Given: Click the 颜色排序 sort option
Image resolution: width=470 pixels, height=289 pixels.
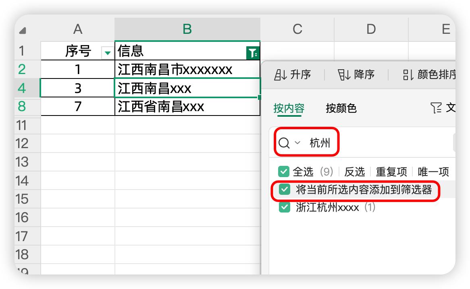Looking at the screenshot, I should tap(429, 74).
